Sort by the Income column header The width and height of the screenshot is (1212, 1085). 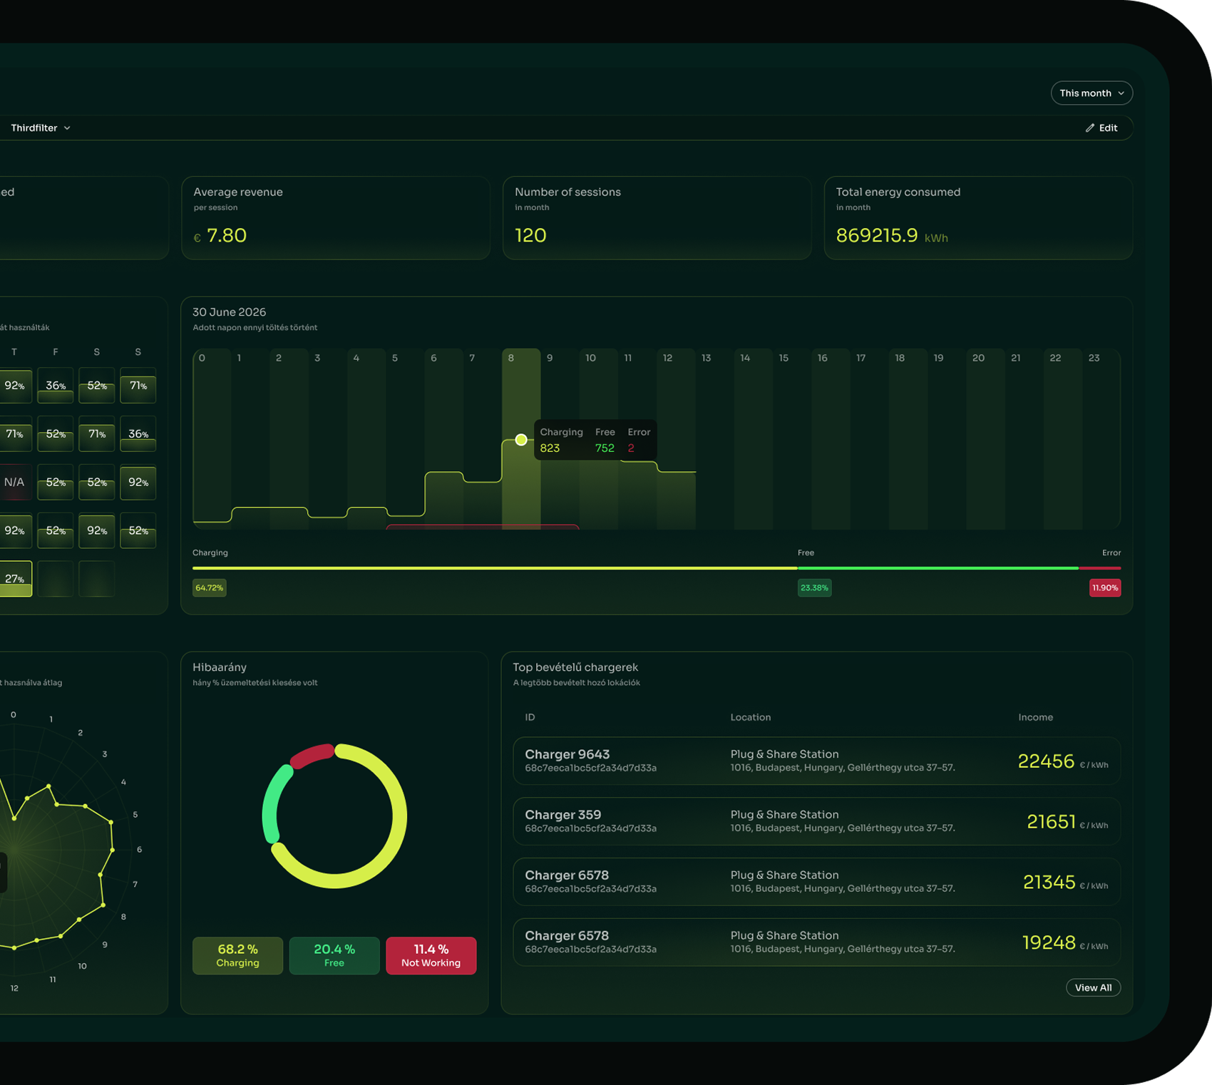pos(1035,717)
